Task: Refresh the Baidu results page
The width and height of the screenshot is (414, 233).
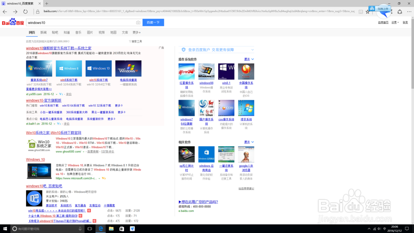Action: point(25,12)
